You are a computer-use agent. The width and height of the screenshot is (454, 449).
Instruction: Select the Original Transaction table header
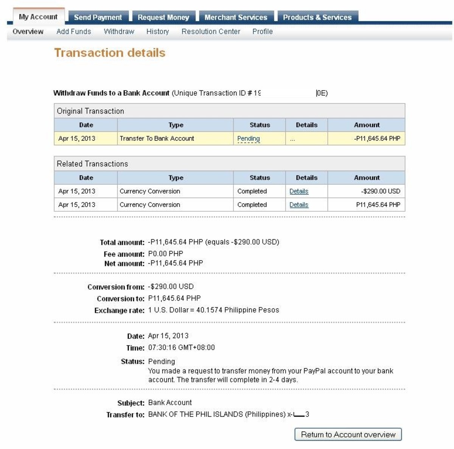pos(90,111)
